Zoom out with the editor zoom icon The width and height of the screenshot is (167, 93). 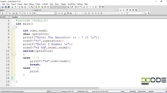coord(118,13)
